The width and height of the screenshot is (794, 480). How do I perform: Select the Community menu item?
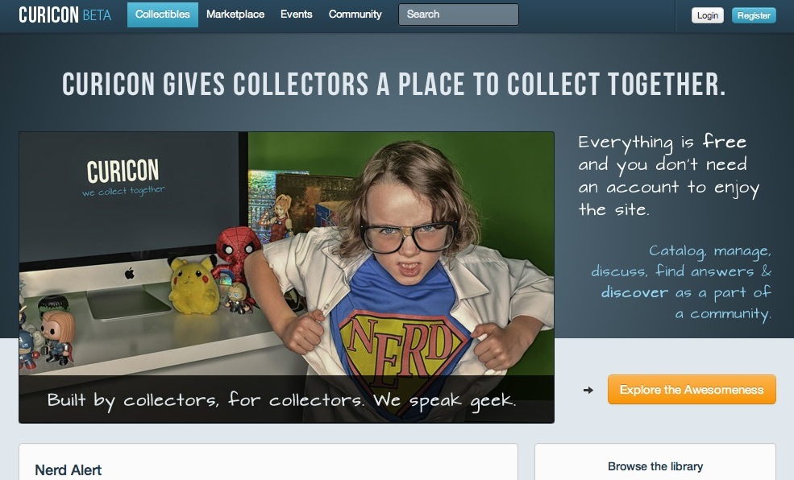[355, 14]
